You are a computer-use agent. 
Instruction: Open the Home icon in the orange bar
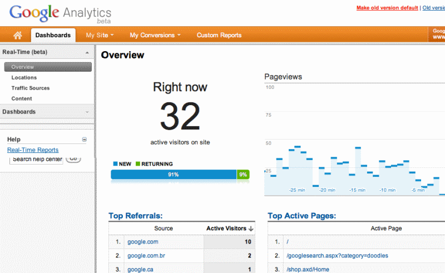(x=18, y=35)
